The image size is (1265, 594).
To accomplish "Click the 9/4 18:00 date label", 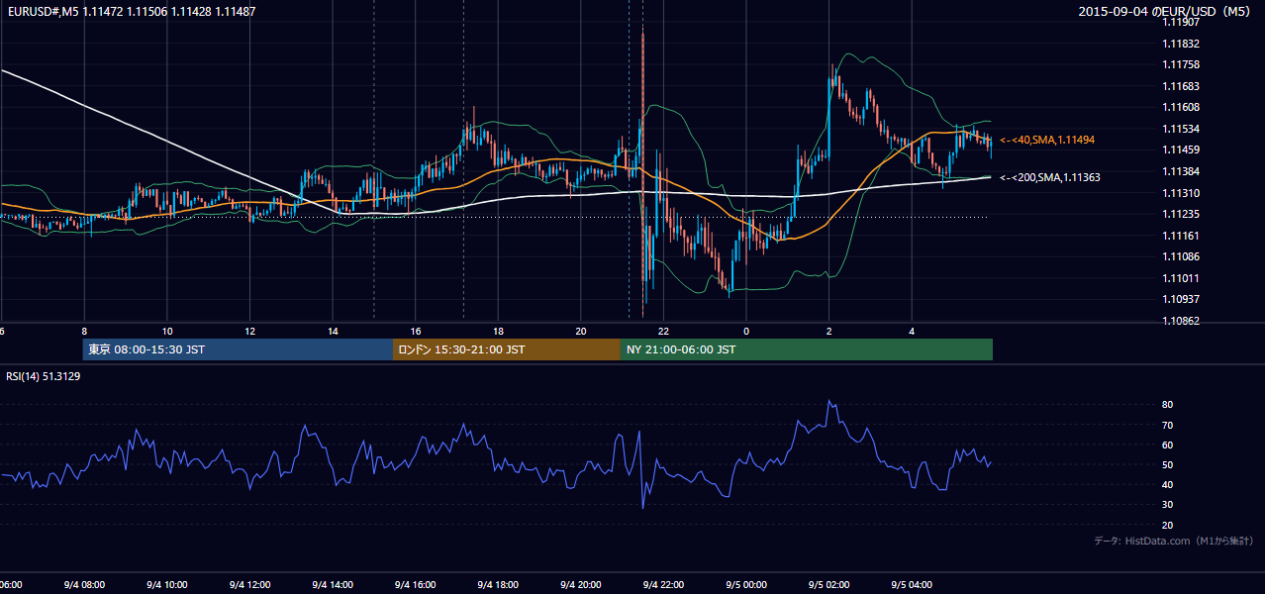I will click(x=498, y=585).
